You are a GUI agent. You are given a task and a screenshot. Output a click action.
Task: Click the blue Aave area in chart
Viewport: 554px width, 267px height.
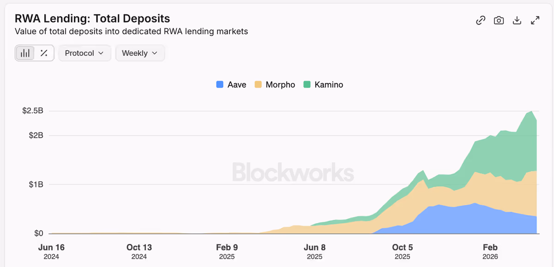click(462, 220)
